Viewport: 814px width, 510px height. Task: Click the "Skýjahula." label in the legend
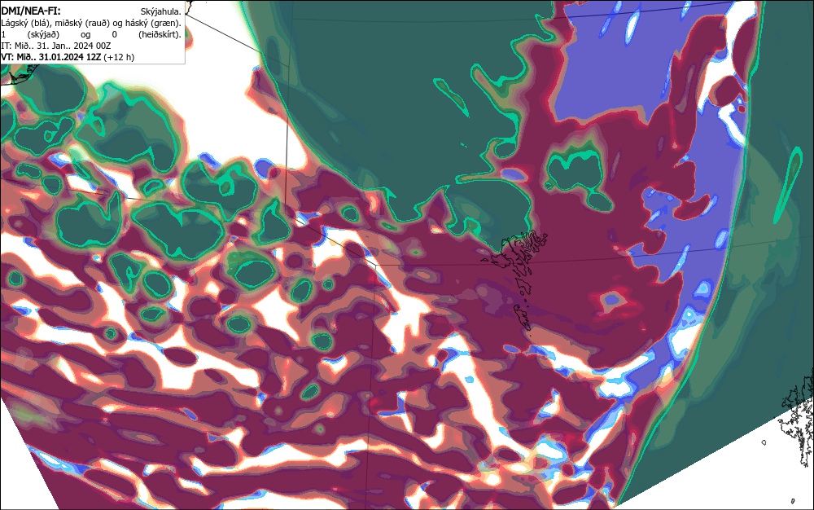tap(161, 11)
